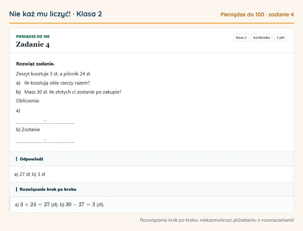The height and width of the screenshot is (231, 303).
Task: Click the "kartkówka" tag badge
Action: (x=261, y=38)
